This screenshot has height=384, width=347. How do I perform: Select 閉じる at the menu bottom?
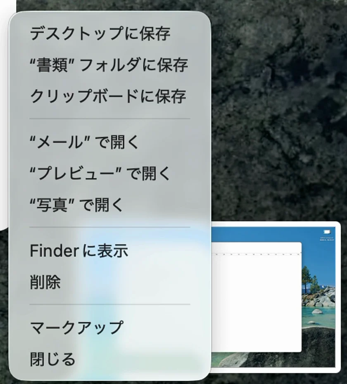tap(110, 359)
